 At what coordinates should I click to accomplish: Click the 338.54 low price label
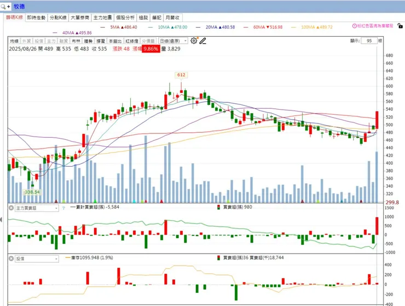pyautogui.click(x=32, y=192)
